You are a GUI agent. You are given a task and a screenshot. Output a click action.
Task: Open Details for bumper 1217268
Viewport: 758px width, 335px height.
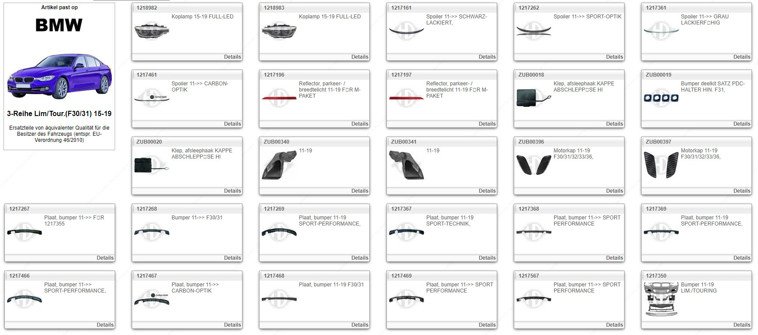232,258
